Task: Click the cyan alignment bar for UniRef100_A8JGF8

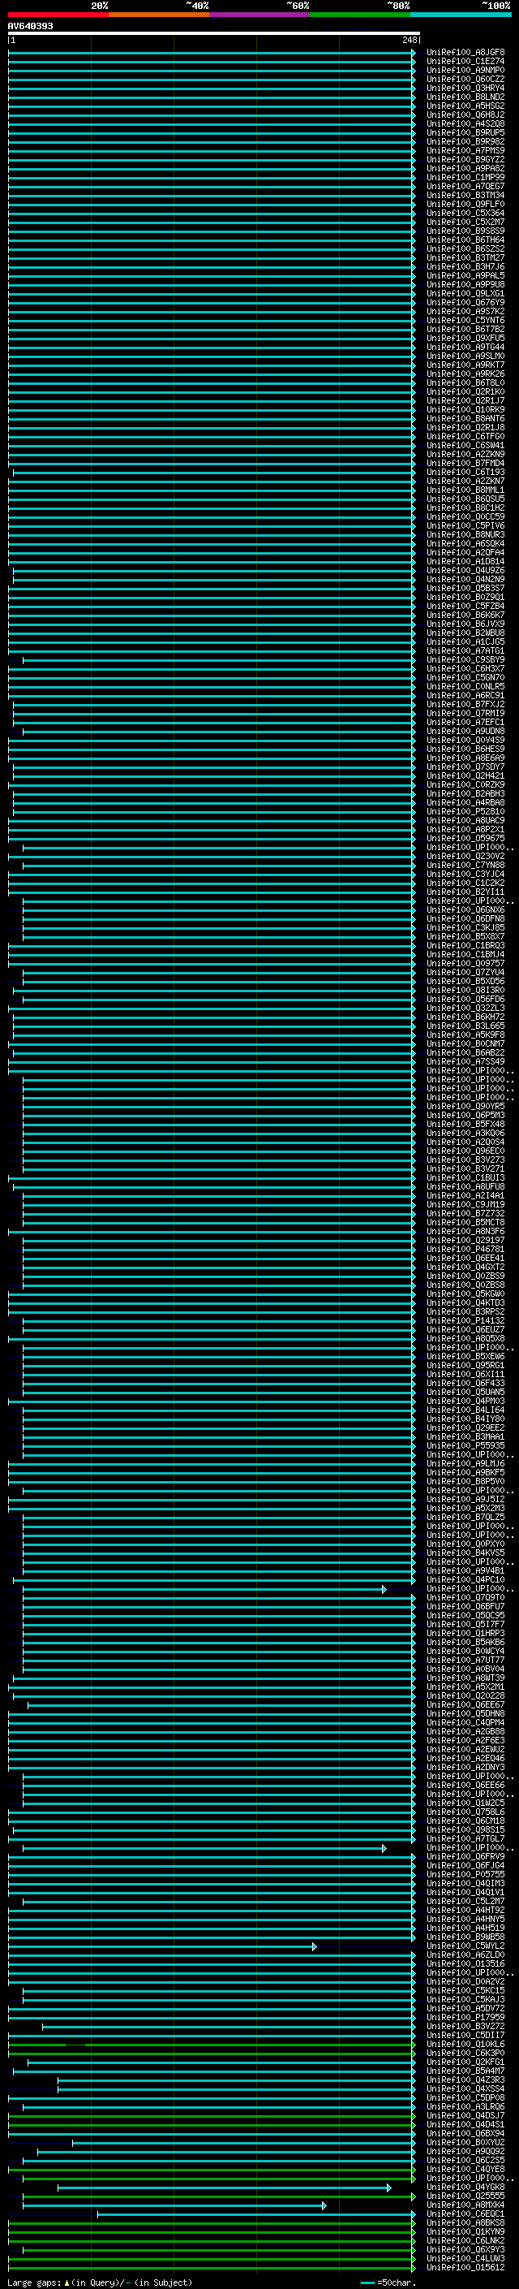Action: (211, 53)
